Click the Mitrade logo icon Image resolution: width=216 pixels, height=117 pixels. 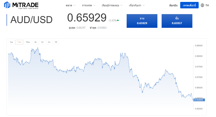point(7,5)
